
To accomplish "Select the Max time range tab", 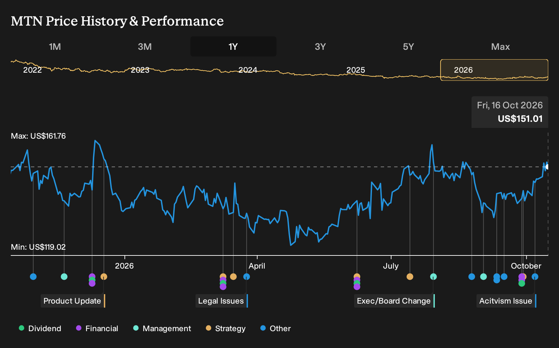I will 500,46.
